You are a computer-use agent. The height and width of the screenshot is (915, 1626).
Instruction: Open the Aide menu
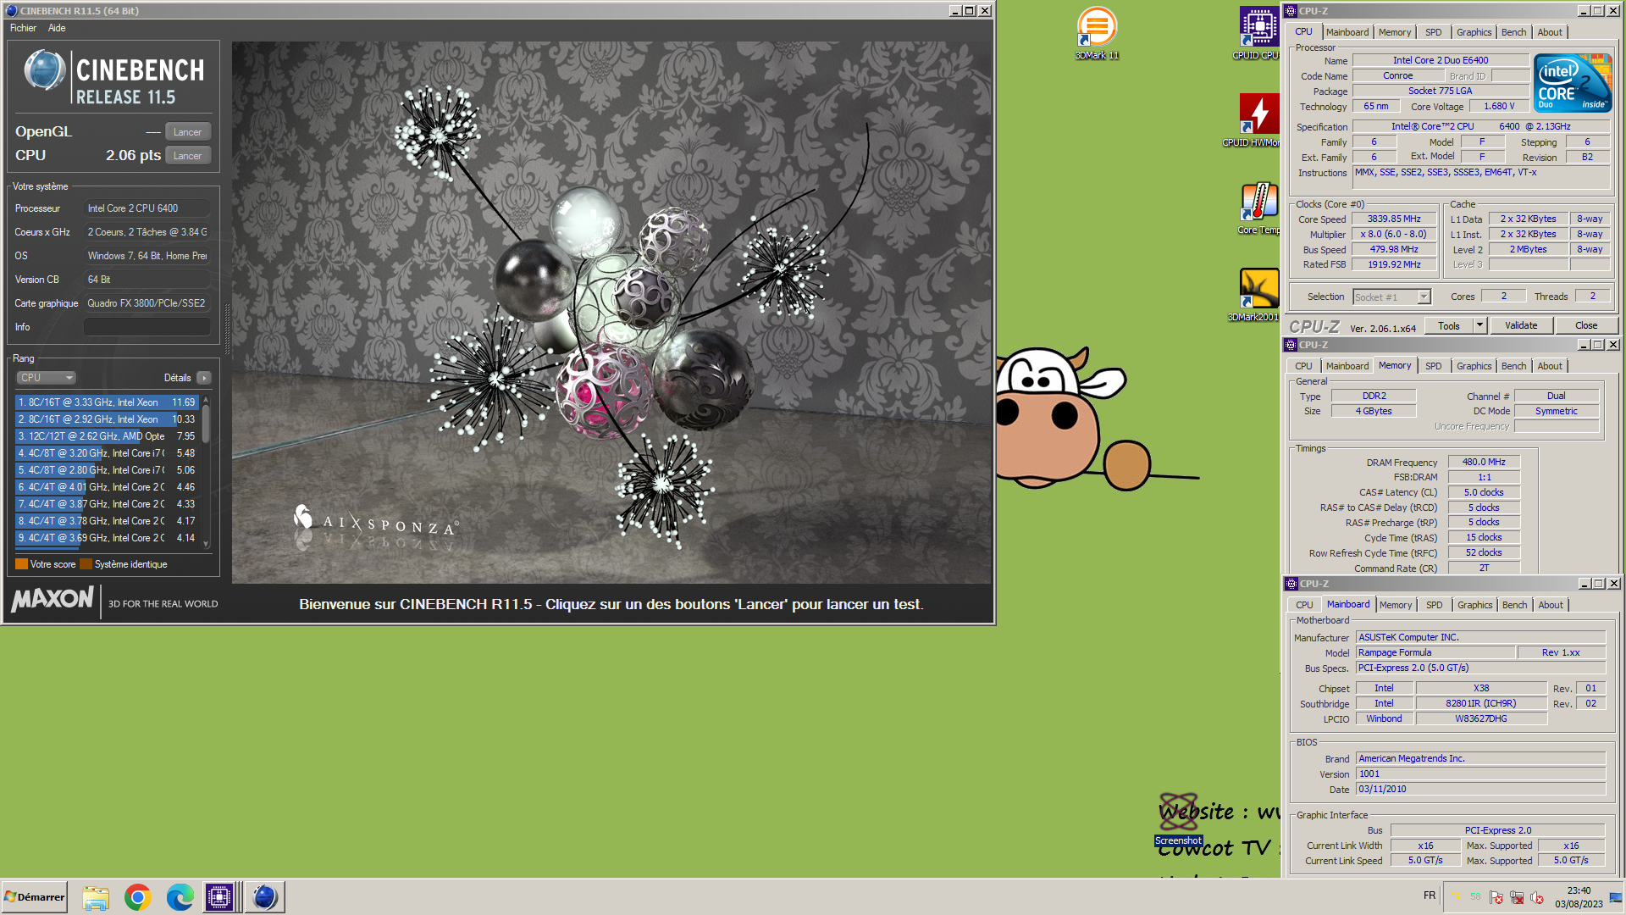57,28
